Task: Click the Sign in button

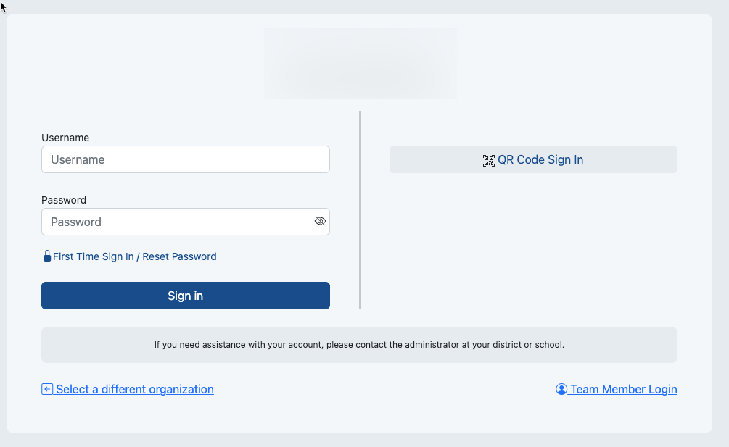Action: [x=186, y=296]
